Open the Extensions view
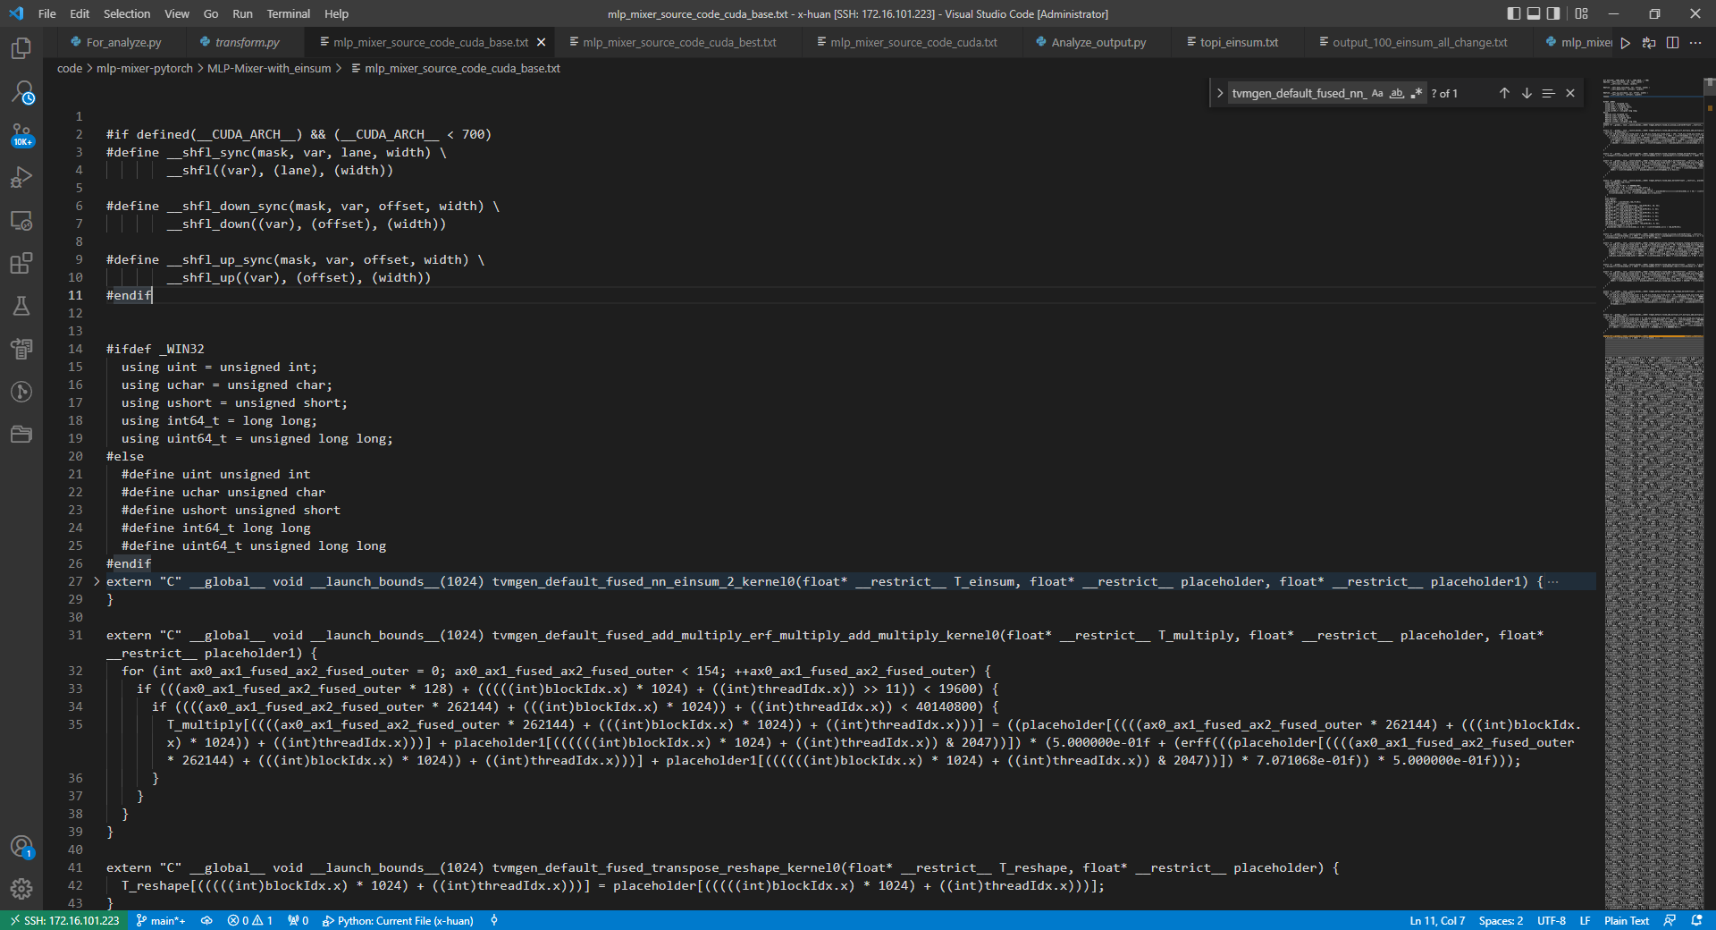Image resolution: width=1716 pixels, height=930 pixels. 21,264
